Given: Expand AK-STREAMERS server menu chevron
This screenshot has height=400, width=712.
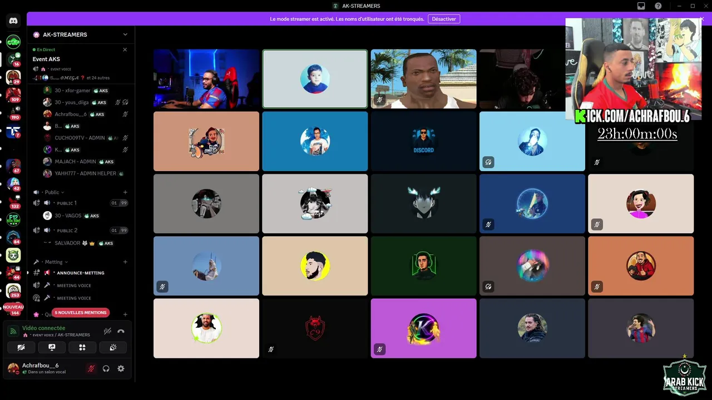Looking at the screenshot, I should pos(125,34).
